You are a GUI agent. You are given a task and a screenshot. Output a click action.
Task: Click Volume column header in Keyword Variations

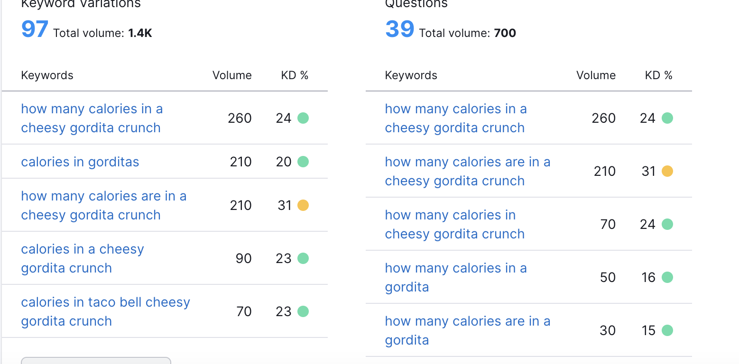(232, 75)
